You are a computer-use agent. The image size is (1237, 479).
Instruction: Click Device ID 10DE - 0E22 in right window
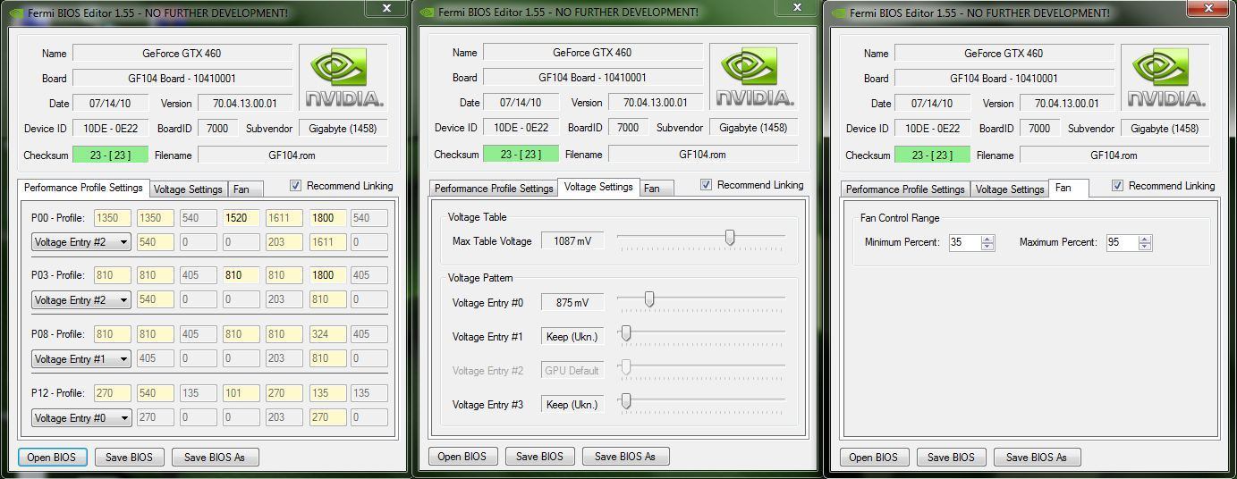(x=931, y=128)
